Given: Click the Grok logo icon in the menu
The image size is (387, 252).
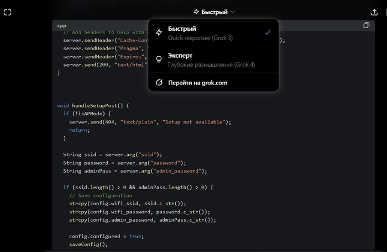Looking at the screenshot, I should 159,83.
